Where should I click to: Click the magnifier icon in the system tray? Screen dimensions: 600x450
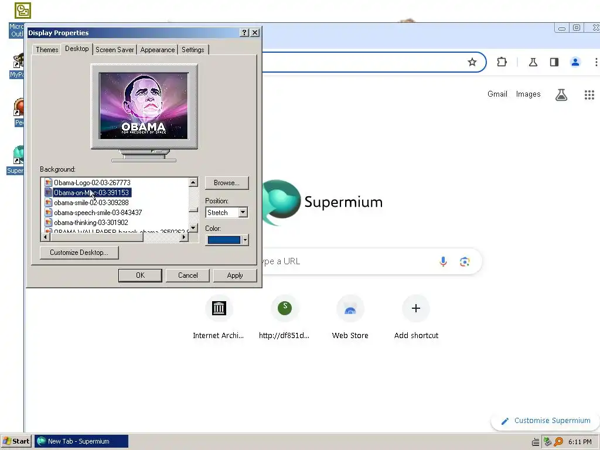click(x=558, y=442)
